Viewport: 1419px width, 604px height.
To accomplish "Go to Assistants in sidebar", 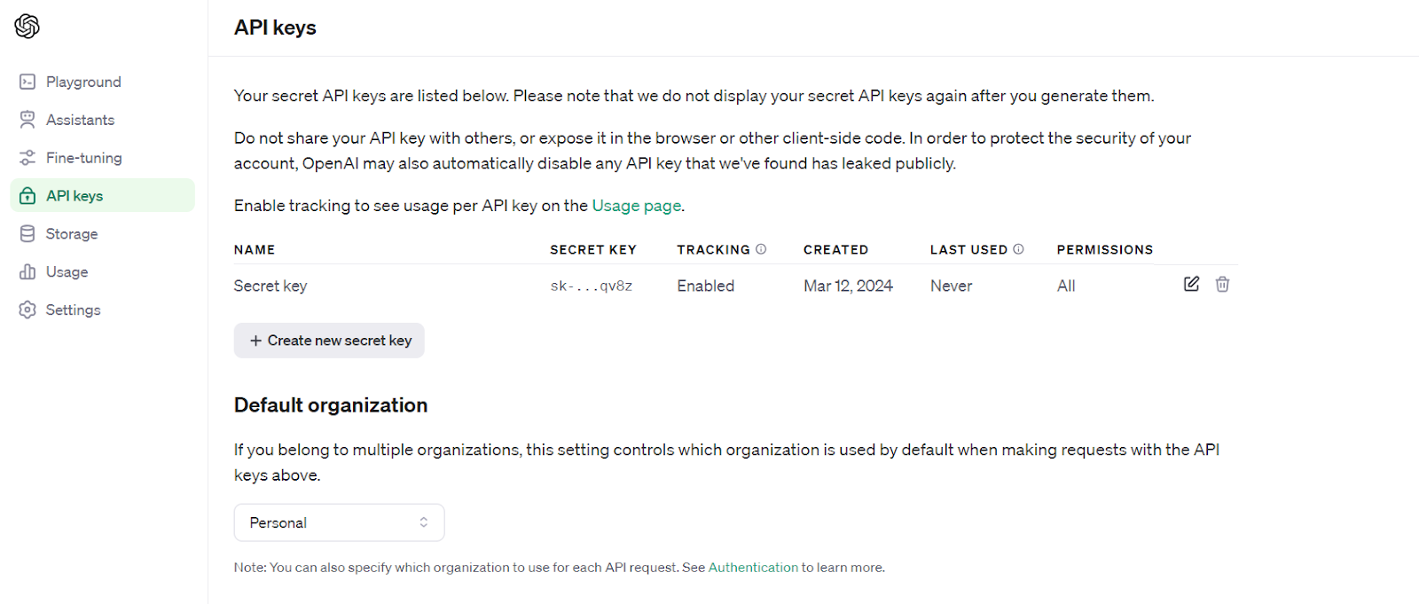I will [x=103, y=120].
